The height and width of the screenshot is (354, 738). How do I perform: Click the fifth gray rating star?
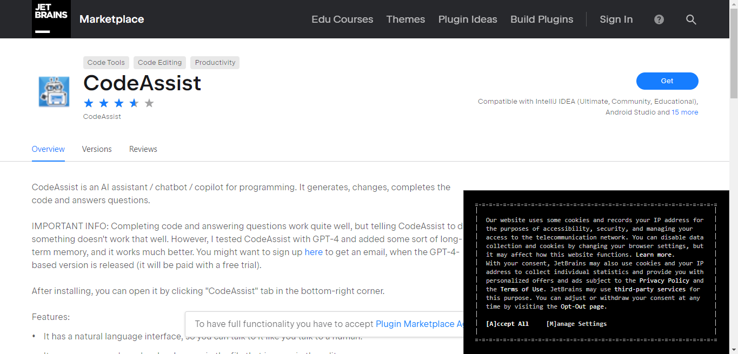(149, 103)
